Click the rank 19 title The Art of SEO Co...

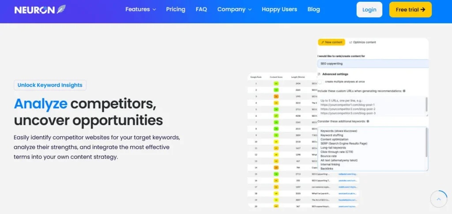pyautogui.click(x=320, y=200)
